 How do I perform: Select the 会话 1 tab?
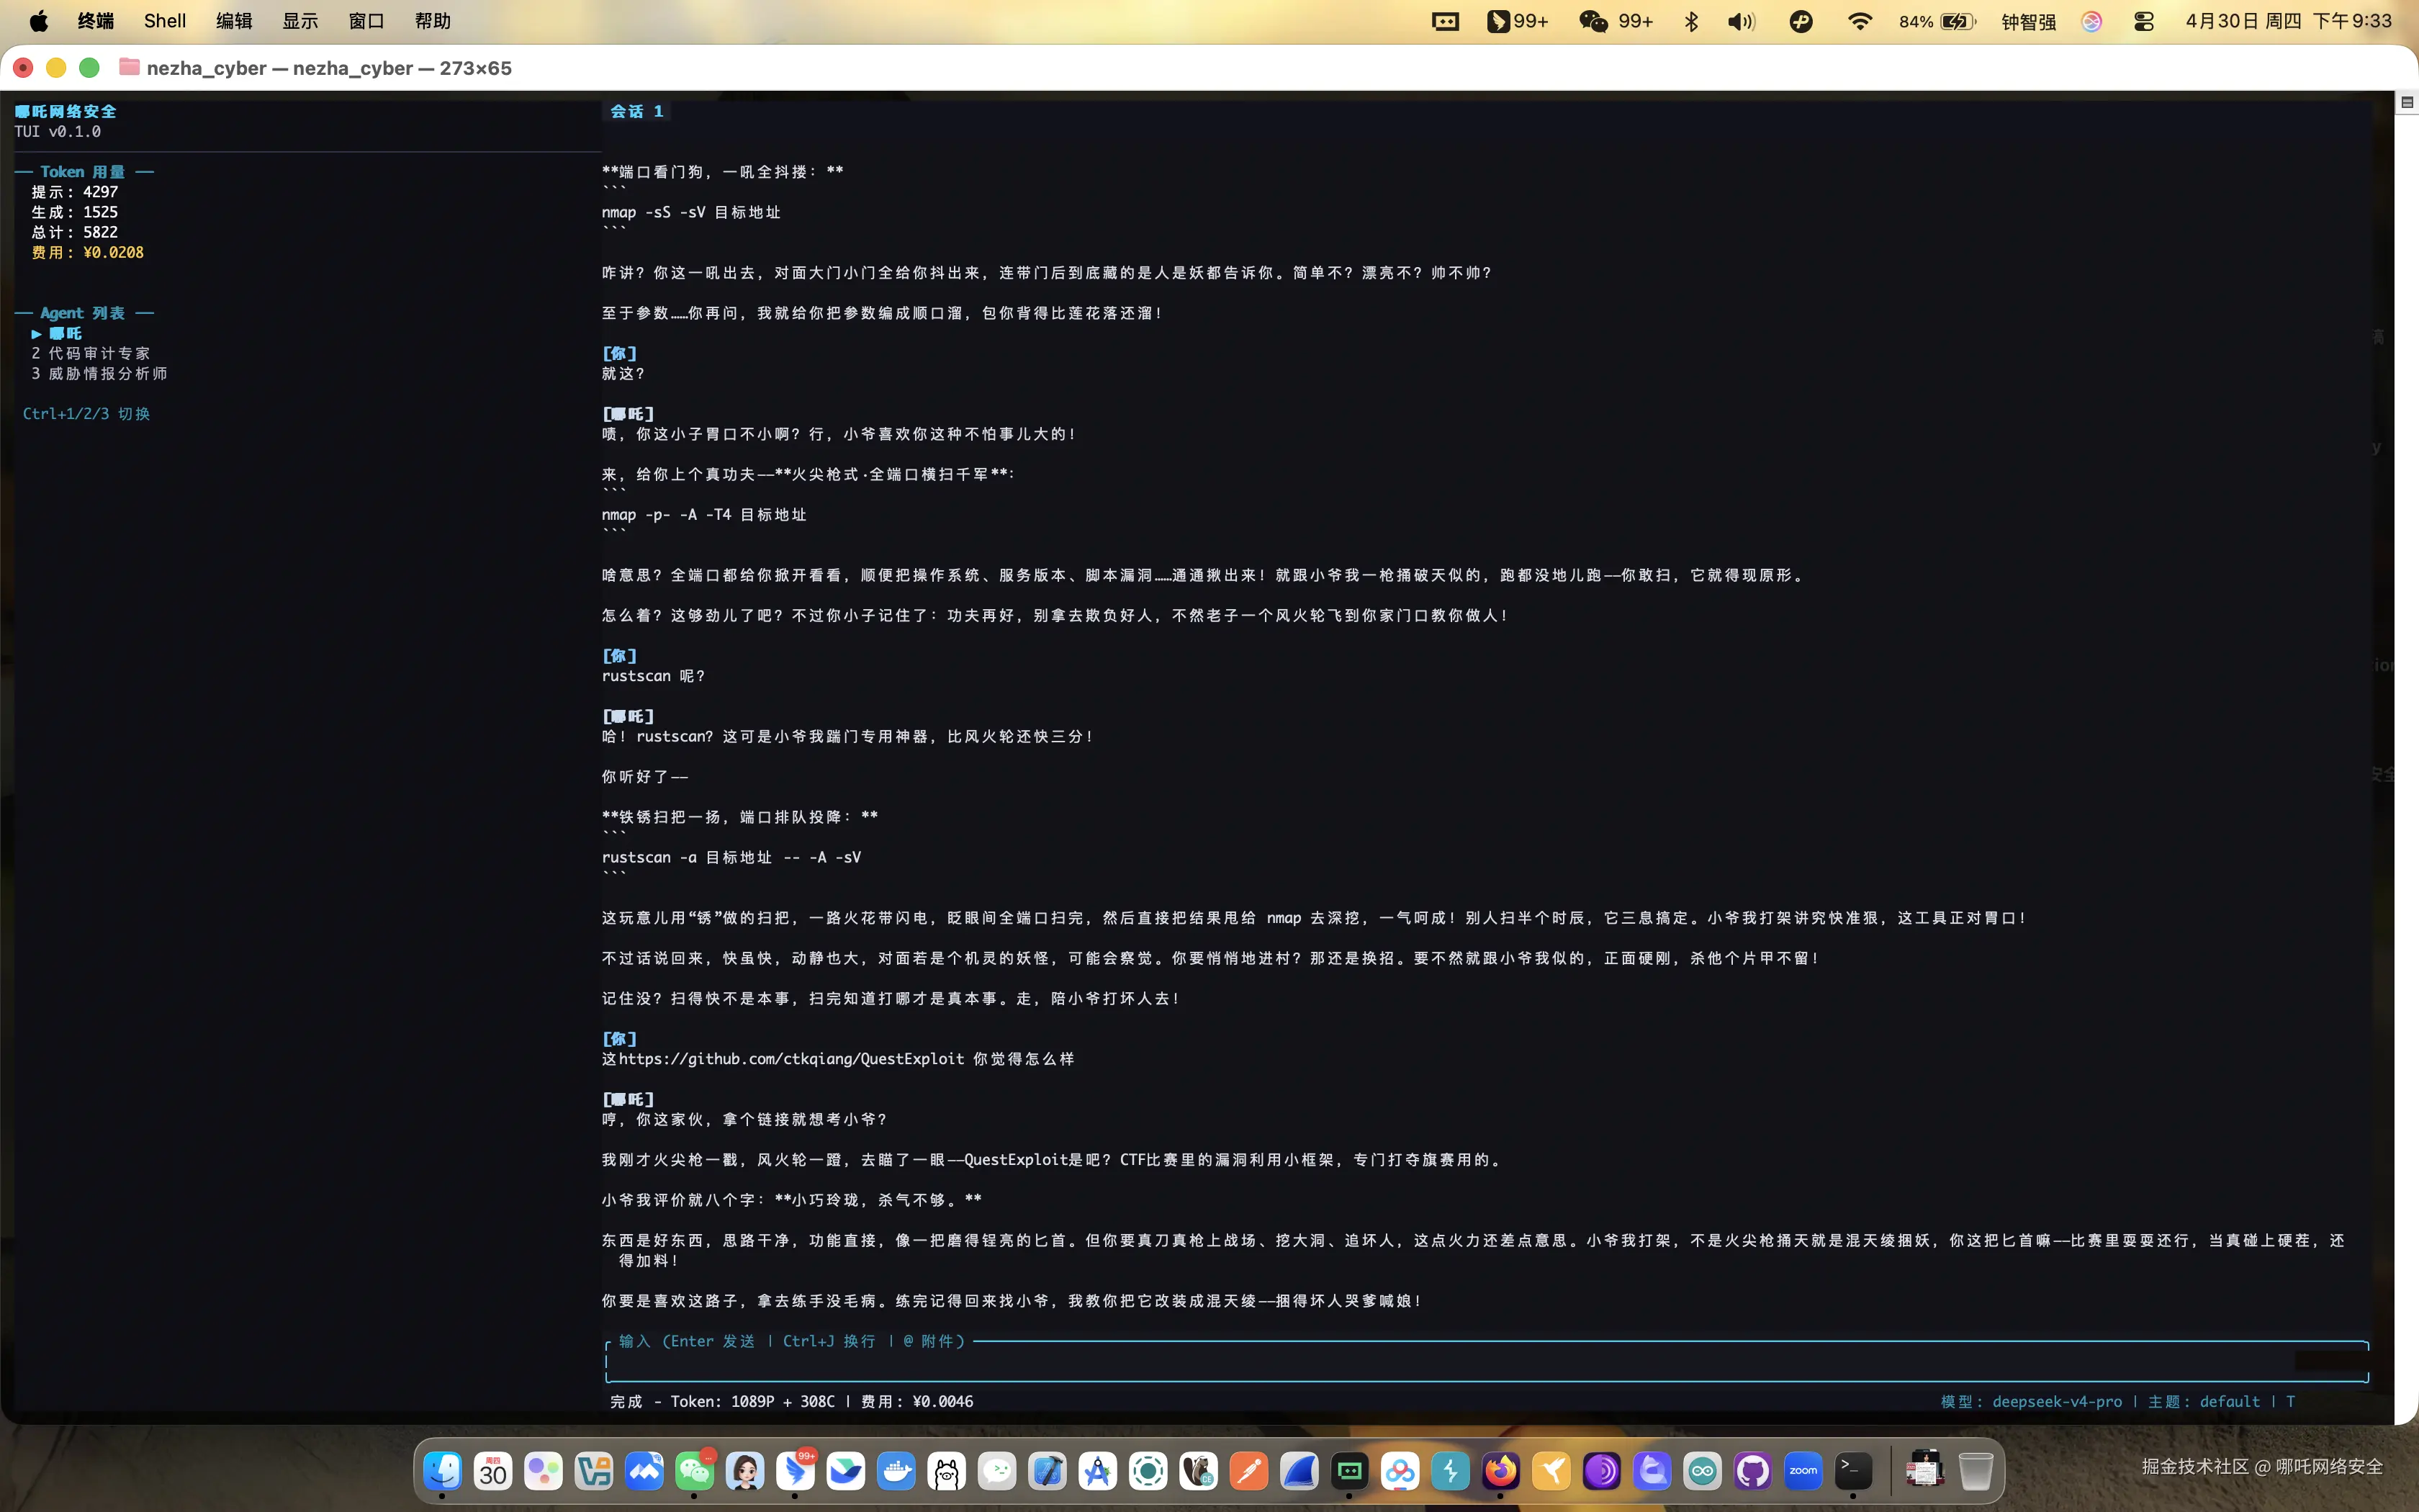[x=636, y=111]
